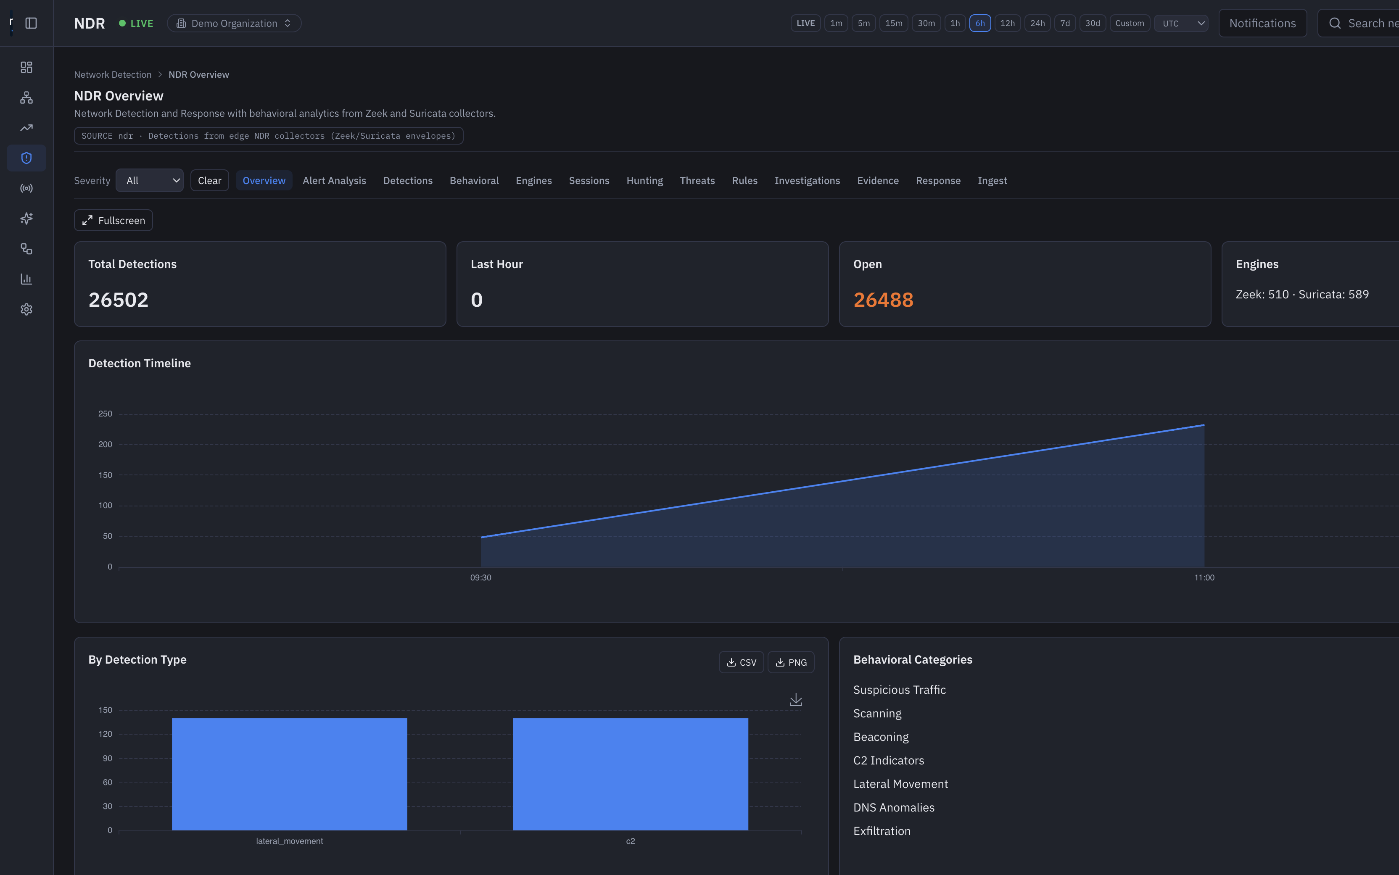This screenshot has height=875, width=1399.
Task: Select the 15m time range
Action: tap(893, 23)
